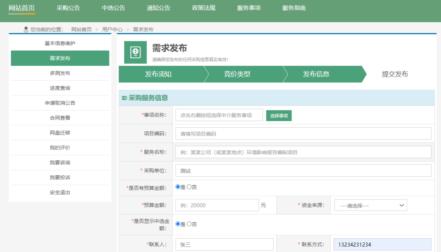Click the 选择事项 button

tap(279, 115)
